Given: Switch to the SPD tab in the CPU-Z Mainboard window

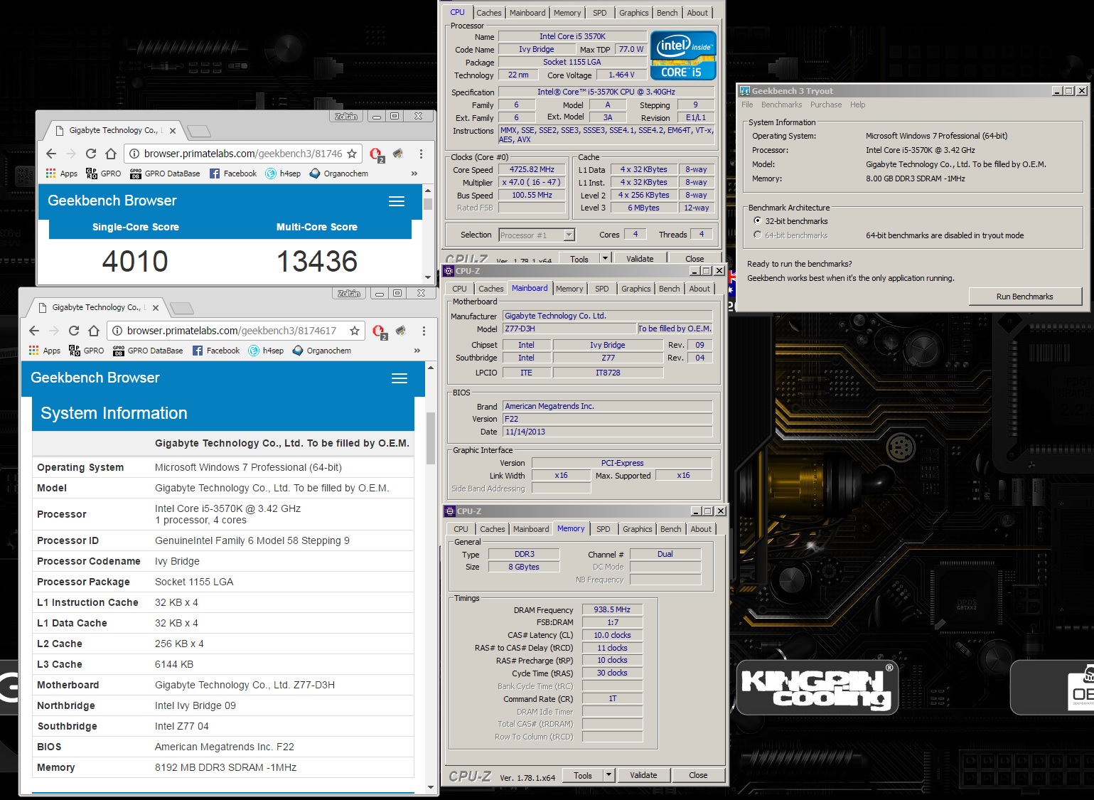Looking at the screenshot, I should point(601,289).
